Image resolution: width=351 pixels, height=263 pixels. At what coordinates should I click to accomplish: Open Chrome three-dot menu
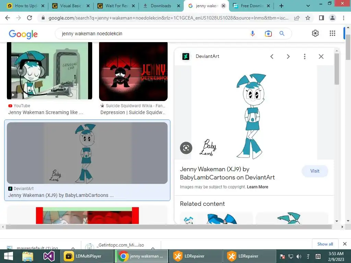point(343,18)
